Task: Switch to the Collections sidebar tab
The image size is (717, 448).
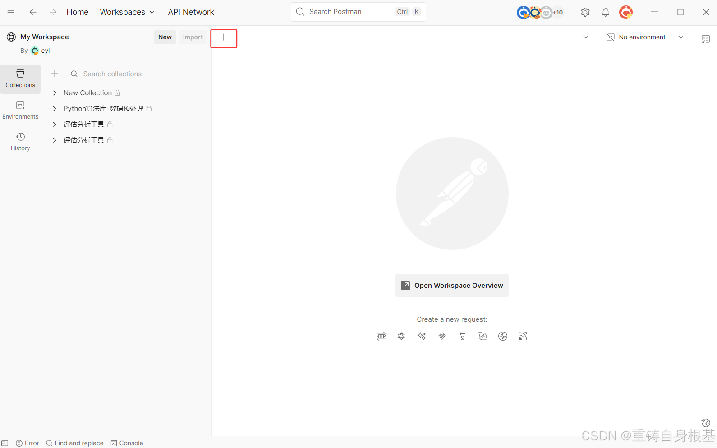Action: coord(20,79)
